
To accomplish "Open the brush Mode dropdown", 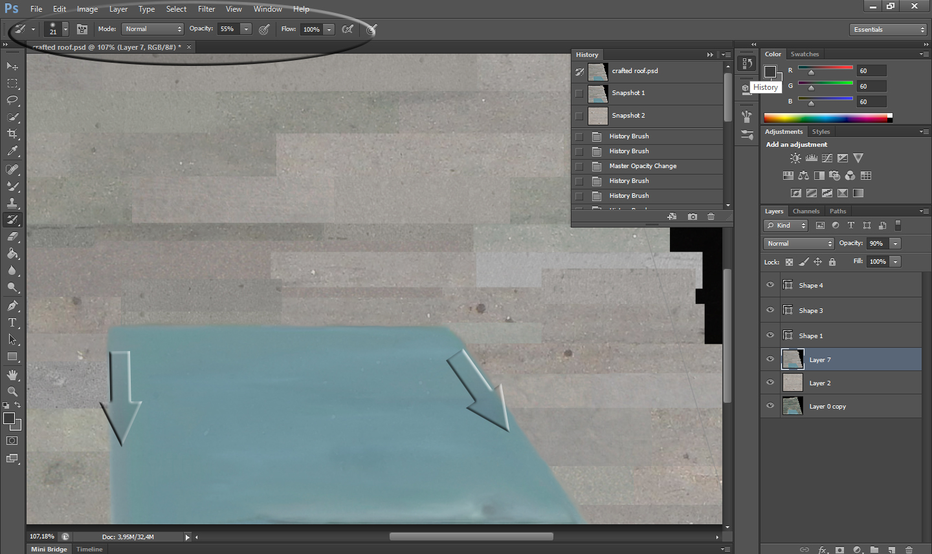I will 153,29.
